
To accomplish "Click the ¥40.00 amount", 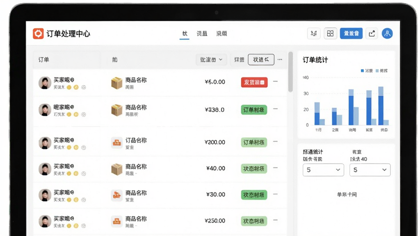I will (216, 168).
